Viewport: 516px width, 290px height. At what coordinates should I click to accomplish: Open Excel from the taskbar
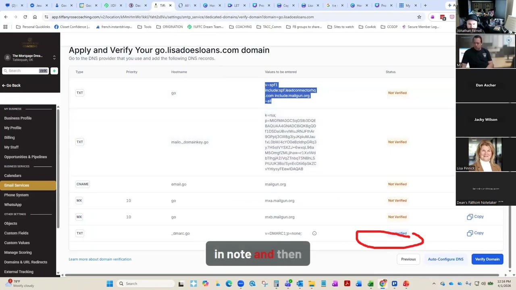[x=370, y=284]
